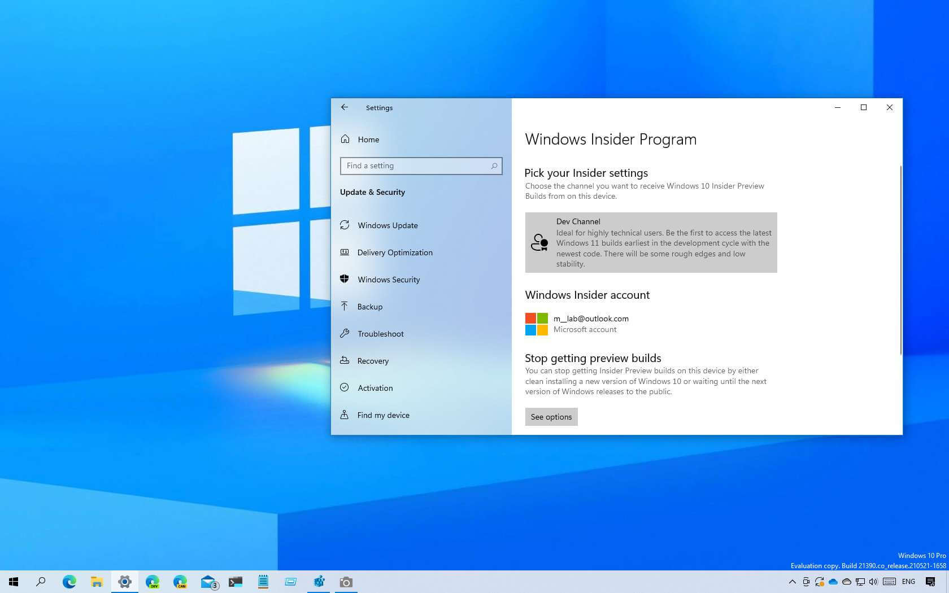Select Delivery Optimization in sidebar
The height and width of the screenshot is (593, 949).
point(394,252)
